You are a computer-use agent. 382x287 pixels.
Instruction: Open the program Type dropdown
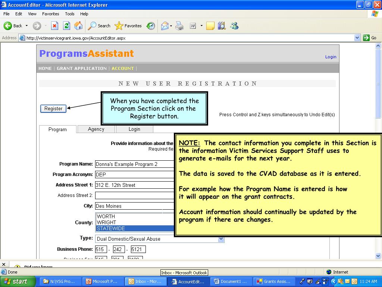point(221,239)
